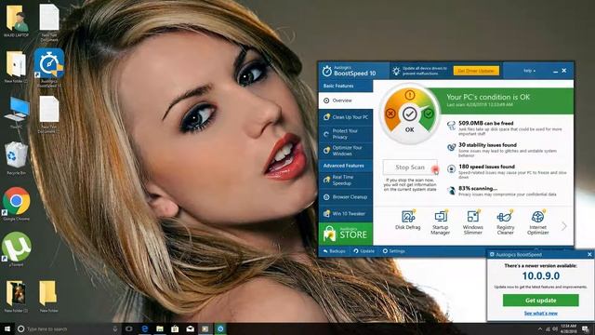Click the Task View taskbar button
The width and height of the screenshot is (595, 335).
129,328
